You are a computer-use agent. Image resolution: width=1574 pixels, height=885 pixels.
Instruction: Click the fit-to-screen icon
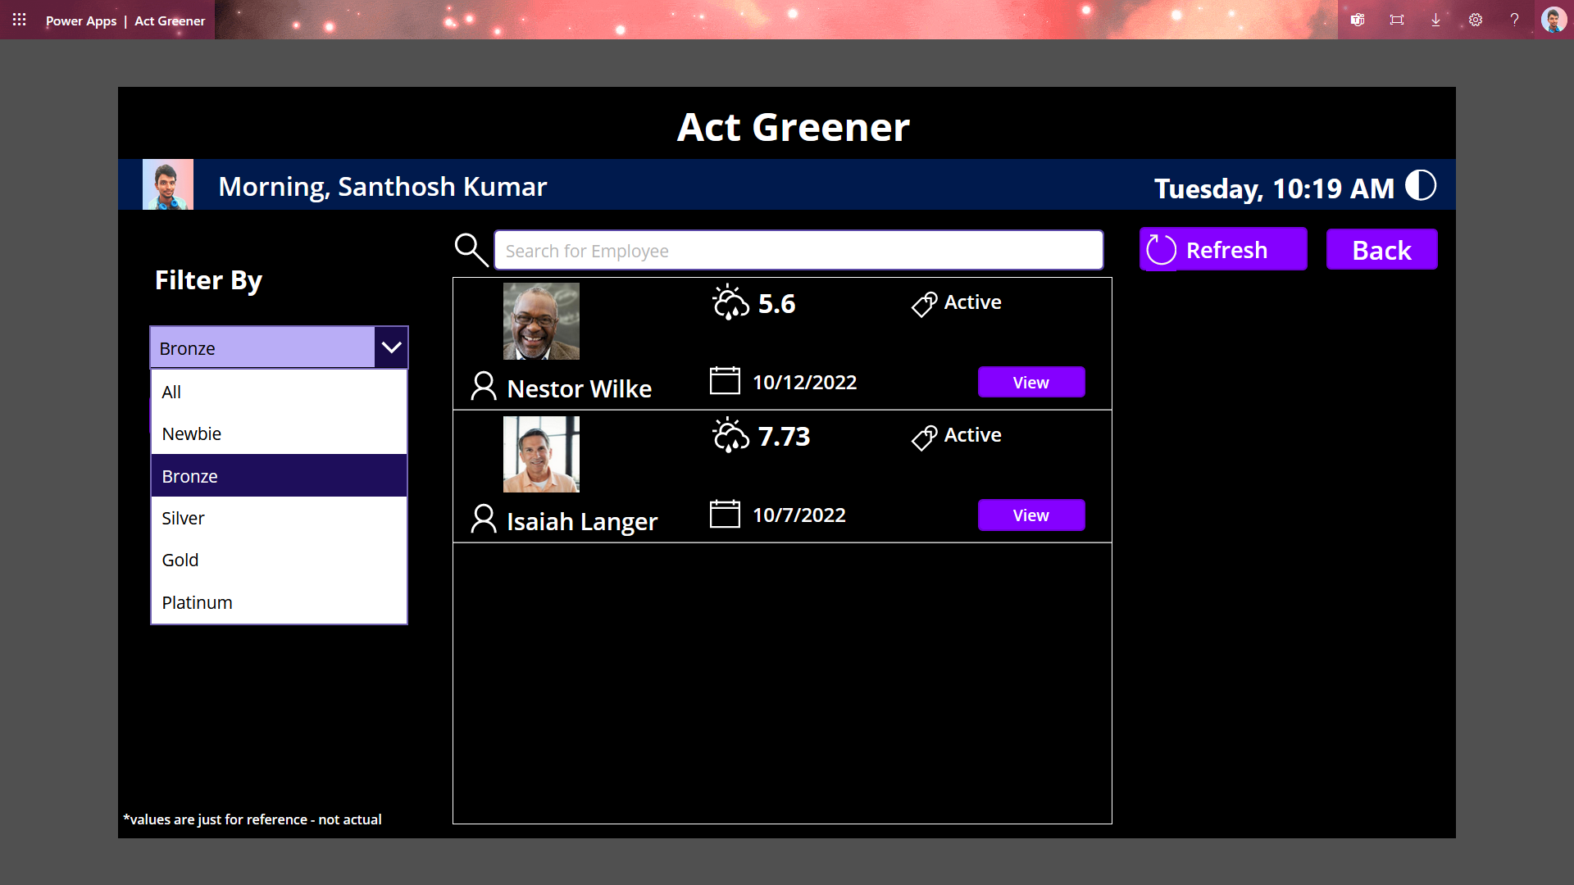pos(1397,20)
